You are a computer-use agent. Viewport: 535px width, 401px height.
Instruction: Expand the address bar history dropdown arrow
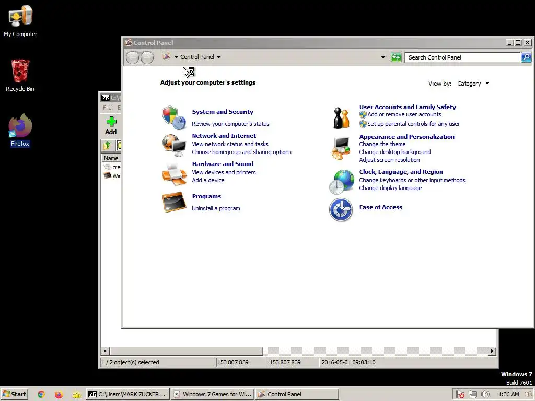tap(383, 57)
